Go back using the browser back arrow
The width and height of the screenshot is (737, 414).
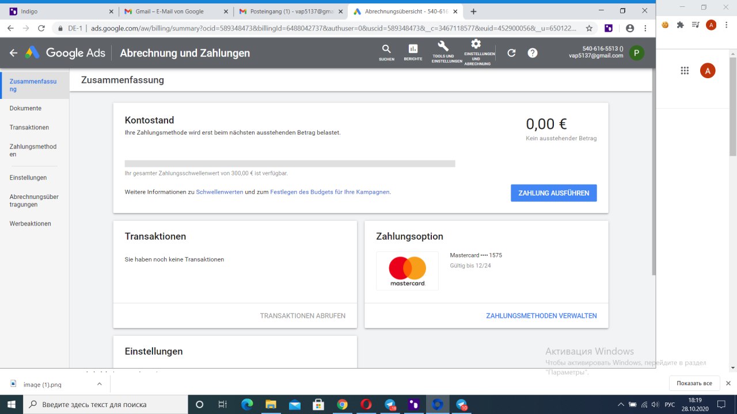(x=10, y=28)
